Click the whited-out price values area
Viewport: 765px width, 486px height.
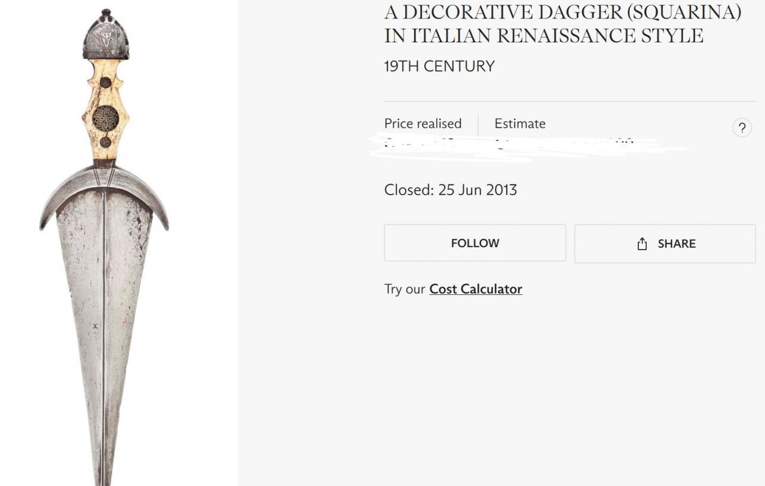pos(526,146)
